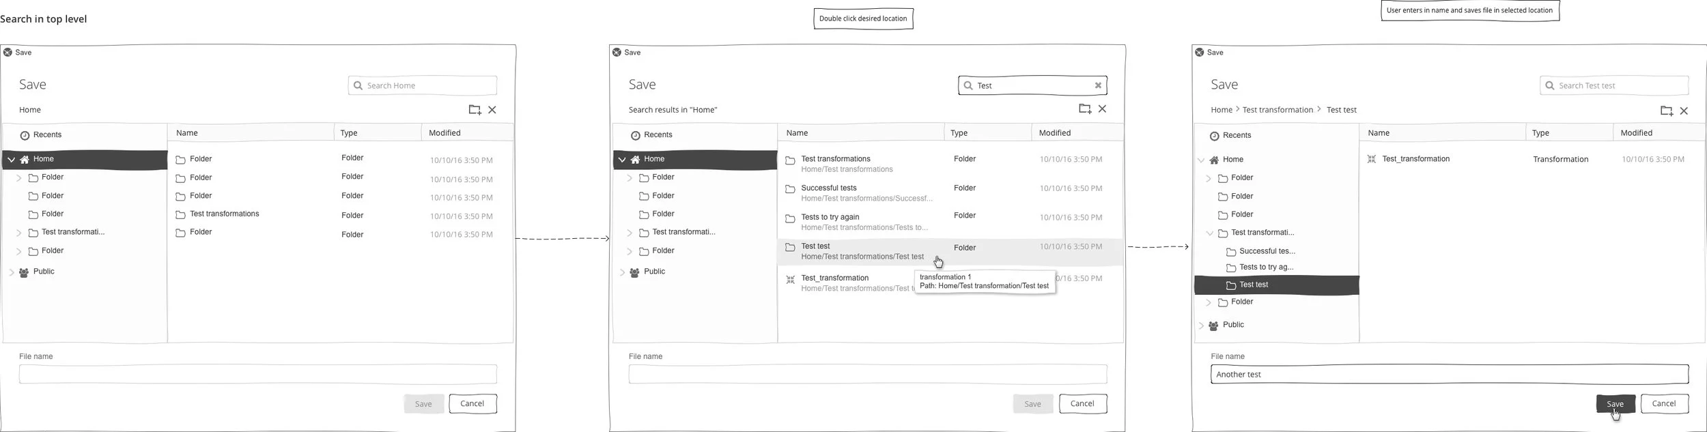
Task: Click transformation icon in Test test folder listing
Action: 1371,159
